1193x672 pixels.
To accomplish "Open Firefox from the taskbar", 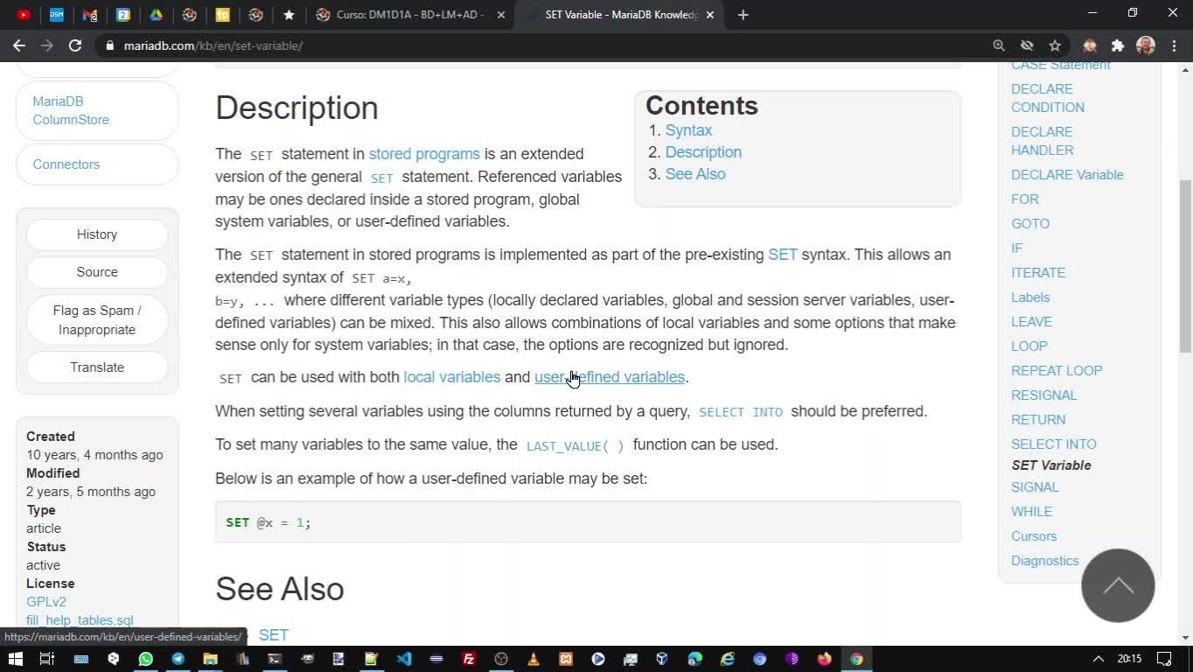I will click(825, 659).
